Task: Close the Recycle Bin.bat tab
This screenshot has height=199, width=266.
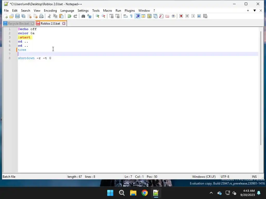Action: 32,24
